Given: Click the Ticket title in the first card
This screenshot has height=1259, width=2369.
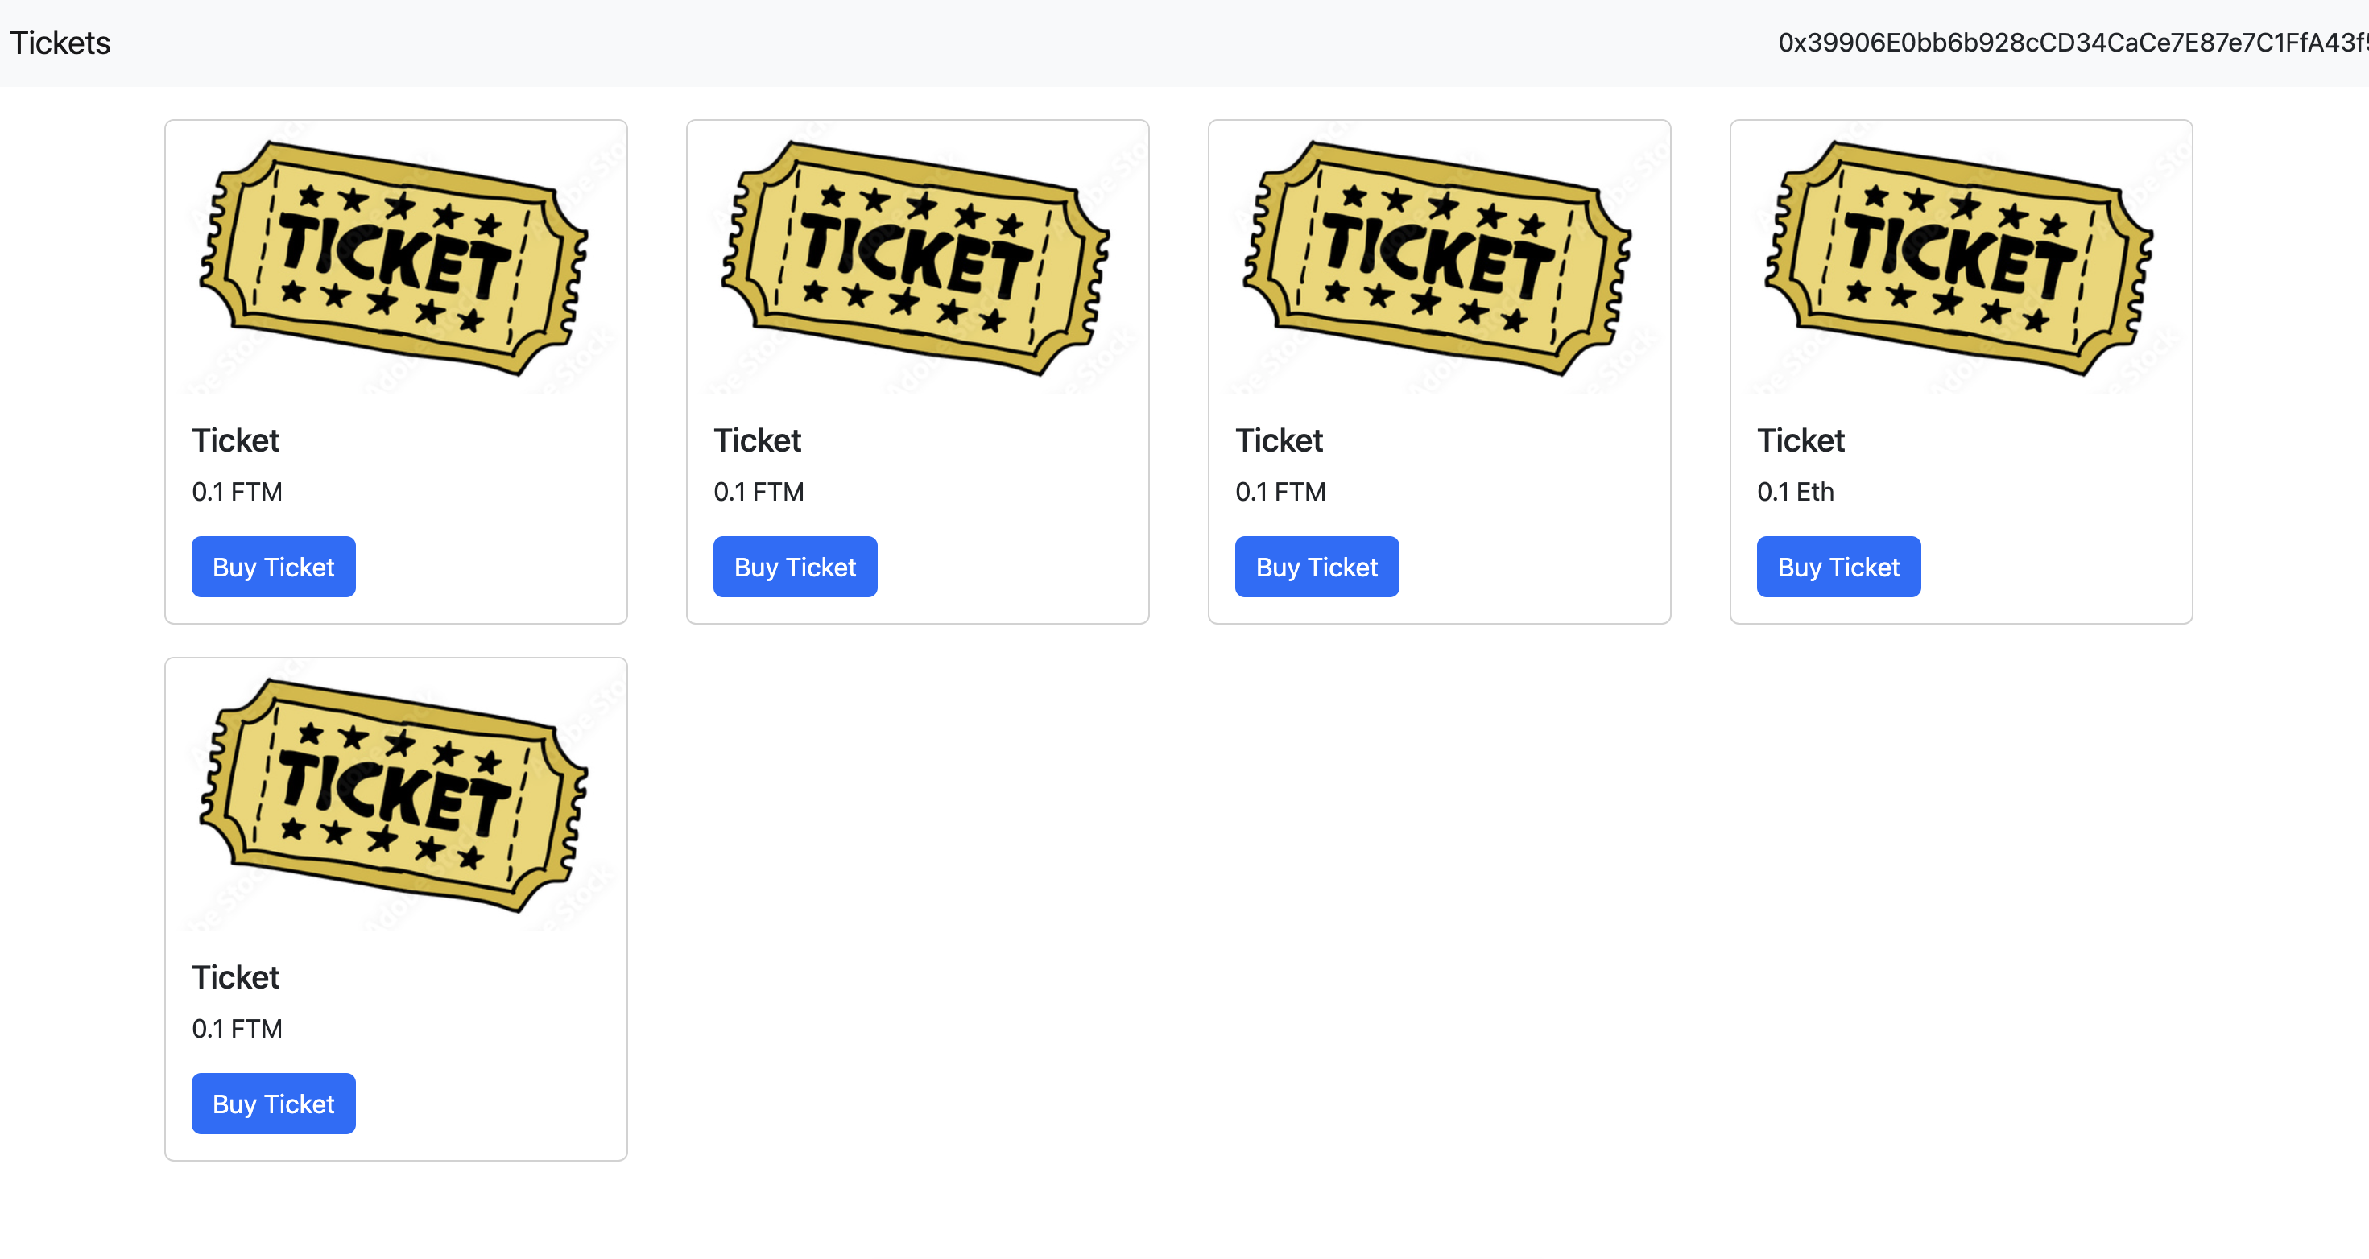Looking at the screenshot, I should [x=235, y=440].
